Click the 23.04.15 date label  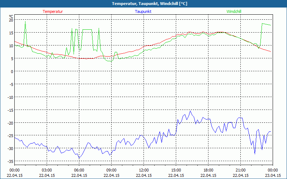(273, 175)
